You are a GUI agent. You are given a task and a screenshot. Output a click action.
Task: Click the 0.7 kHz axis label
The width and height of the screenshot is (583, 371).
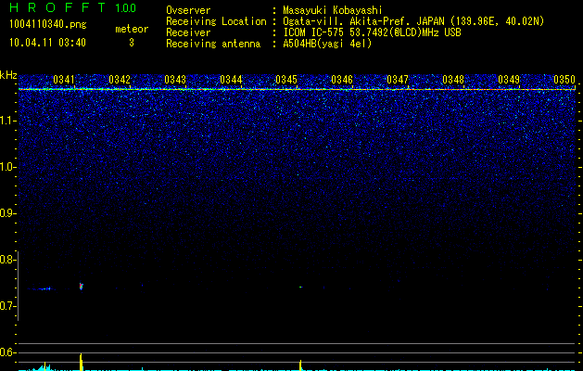point(7,306)
